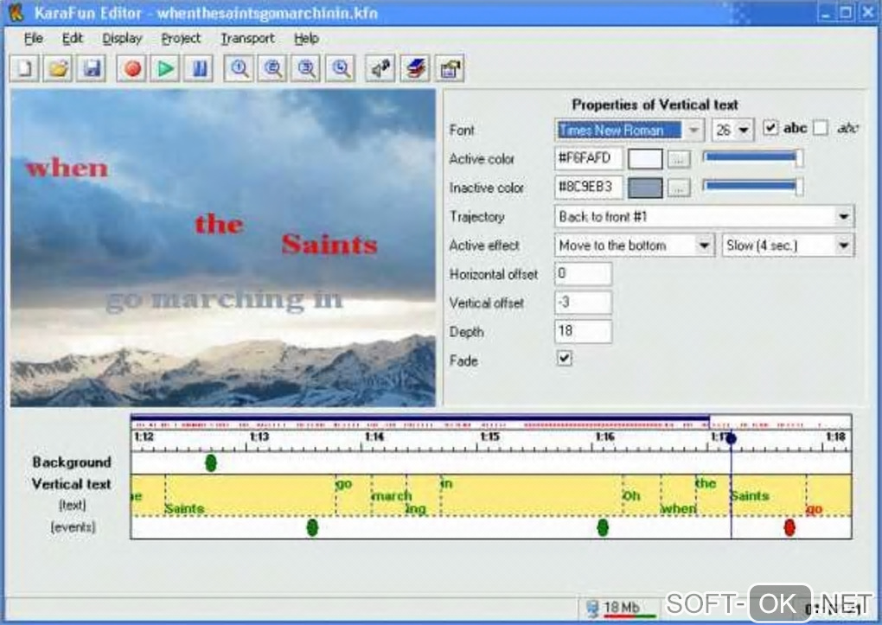Screen dimensions: 882x625
Task: Edit the Inactive color hex field #8C9EB3
Action: coord(588,187)
